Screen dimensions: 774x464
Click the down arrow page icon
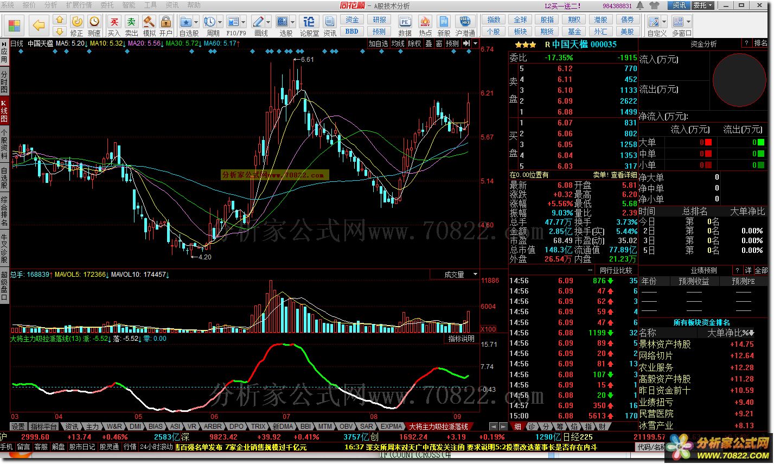[59, 31]
